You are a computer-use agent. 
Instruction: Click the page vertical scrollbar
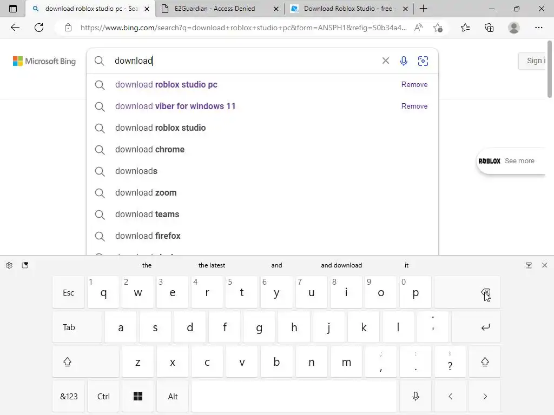click(550, 69)
